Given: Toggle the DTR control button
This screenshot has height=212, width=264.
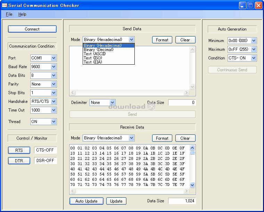Looking at the screenshot, I should pos(19,161).
